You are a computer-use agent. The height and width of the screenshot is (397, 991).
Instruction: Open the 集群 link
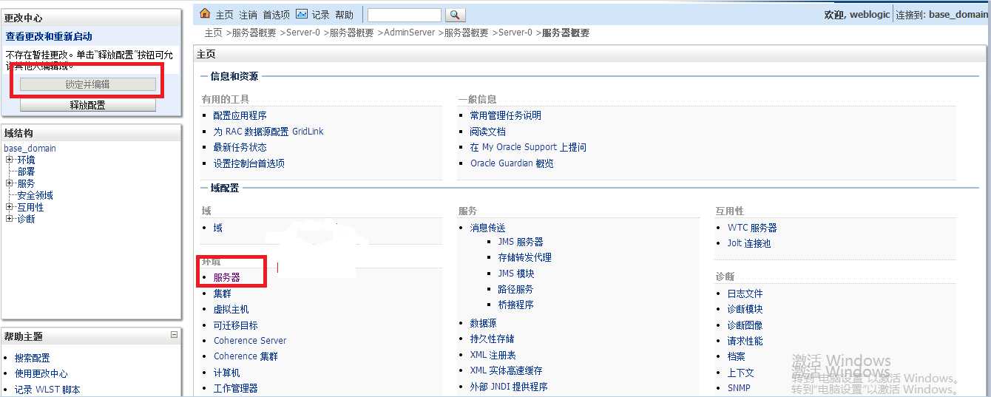(x=223, y=293)
